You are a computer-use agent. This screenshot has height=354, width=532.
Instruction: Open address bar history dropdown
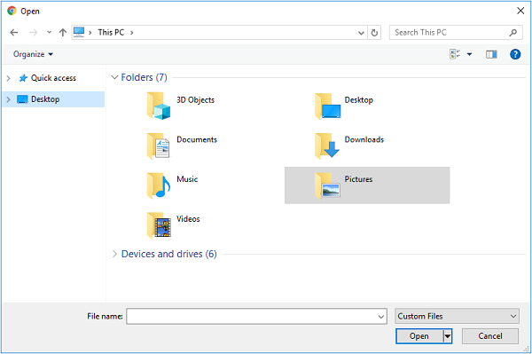point(361,33)
